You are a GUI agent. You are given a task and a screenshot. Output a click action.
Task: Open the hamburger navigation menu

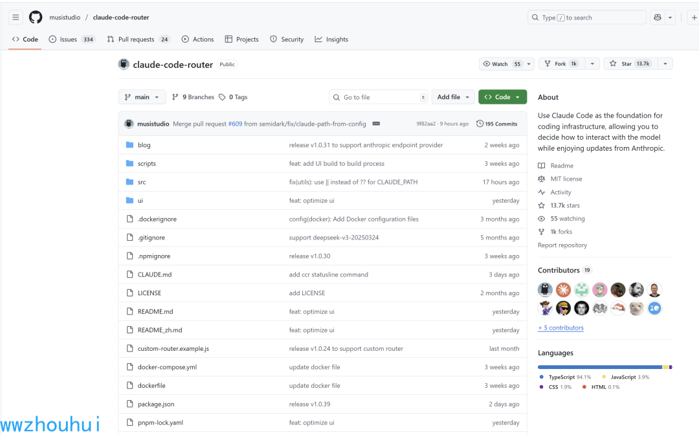(16, 17)
